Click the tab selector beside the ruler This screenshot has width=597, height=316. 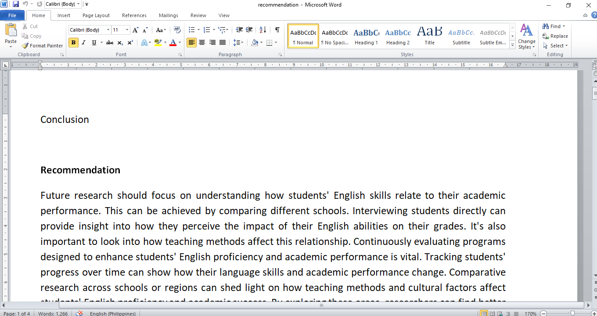point(5,65)
